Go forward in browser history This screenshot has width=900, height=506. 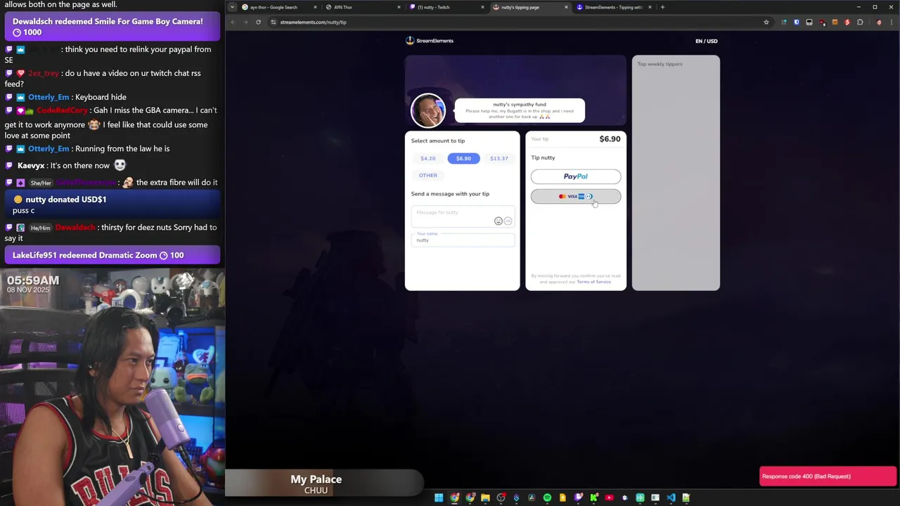click(245, 22)
